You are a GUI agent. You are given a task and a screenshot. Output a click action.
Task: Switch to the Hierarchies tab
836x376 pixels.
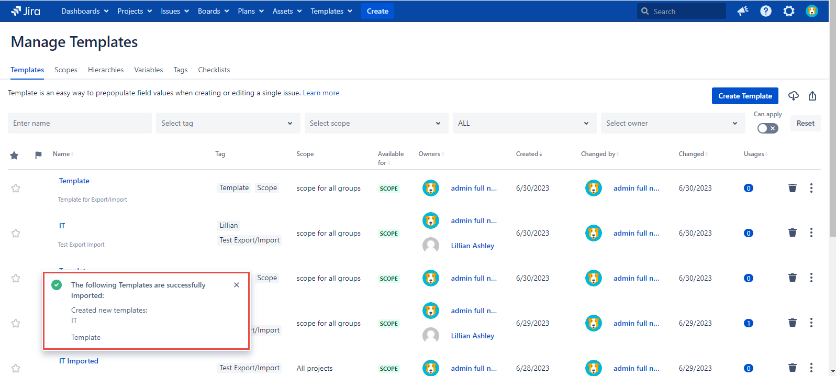[x=106, y=70]
